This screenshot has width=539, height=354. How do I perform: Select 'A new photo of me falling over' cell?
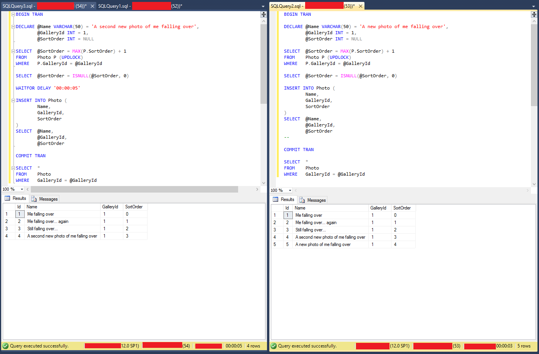pyautogui.click(x=330, y=244)
